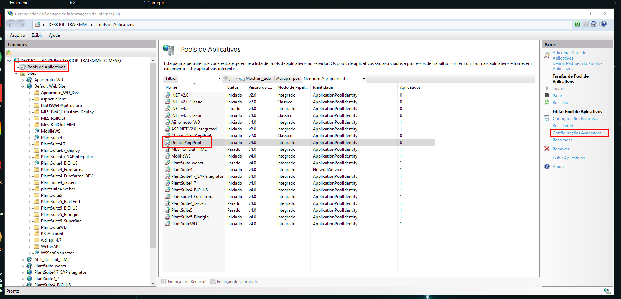The width and height of the screenshot is (621, 299).
Task: Click the connection icon under Conexões
Action: 9,52
